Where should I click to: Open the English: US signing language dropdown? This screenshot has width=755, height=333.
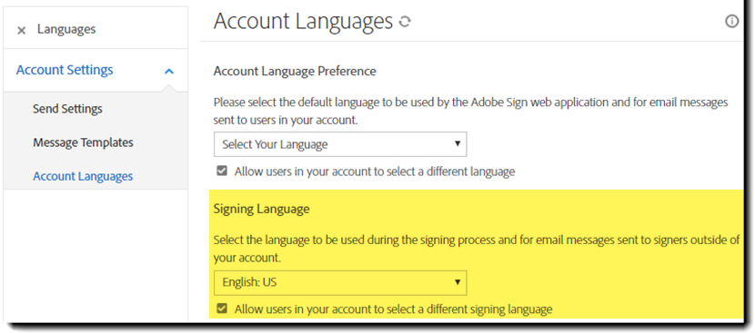coord(340,282)
